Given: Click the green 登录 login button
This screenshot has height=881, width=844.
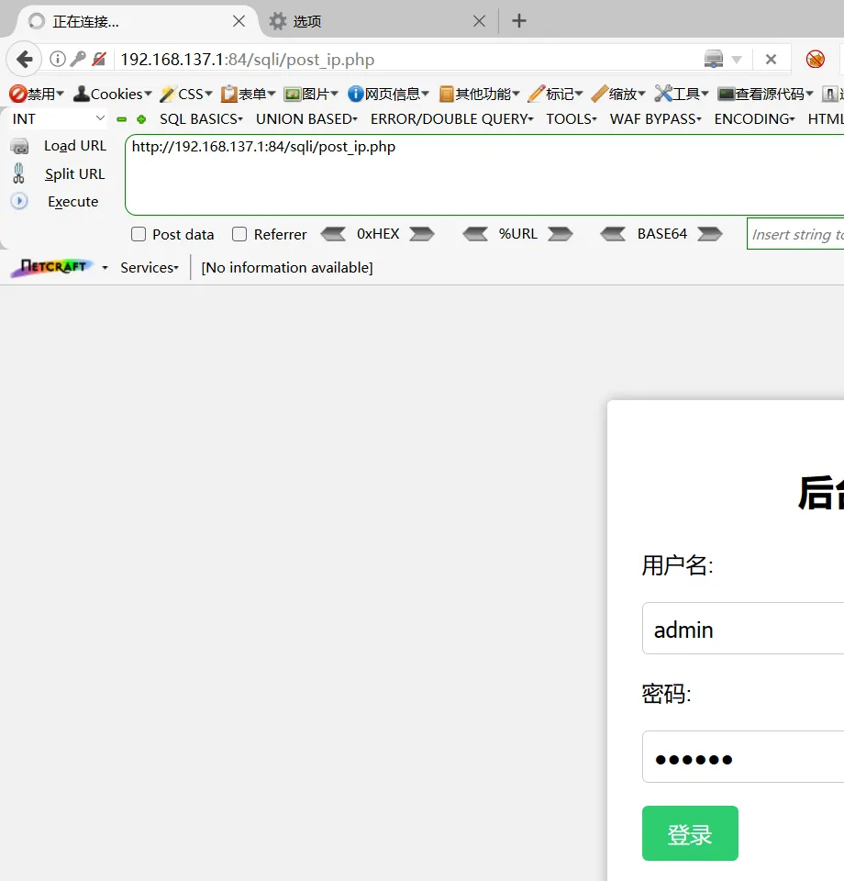Looking at the screenshot, I should 690,833.
